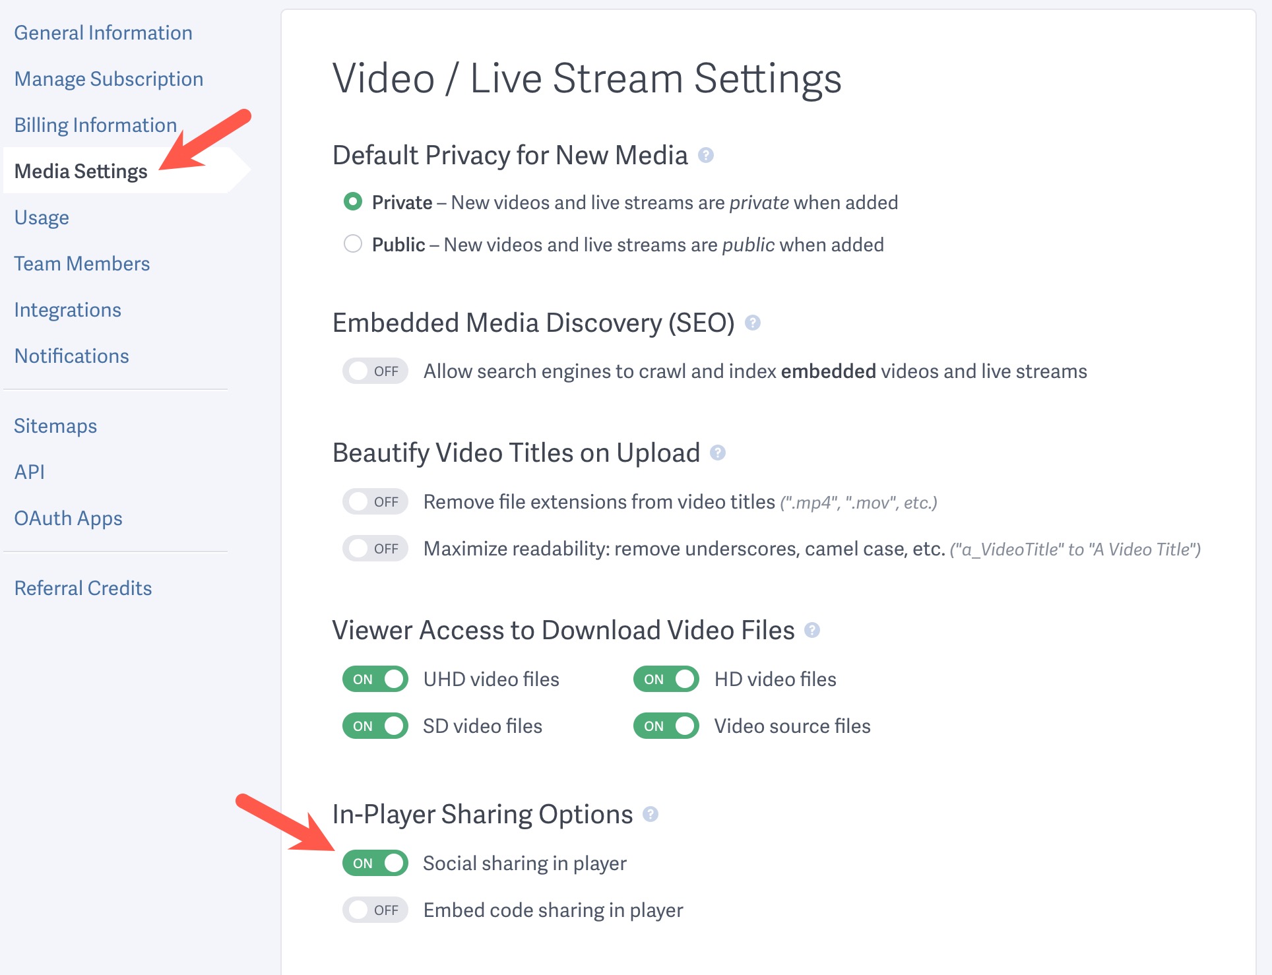The image size is (1272, 975).
Task: Disable UHD video file downloads
Action: click(x=375, y=679)
